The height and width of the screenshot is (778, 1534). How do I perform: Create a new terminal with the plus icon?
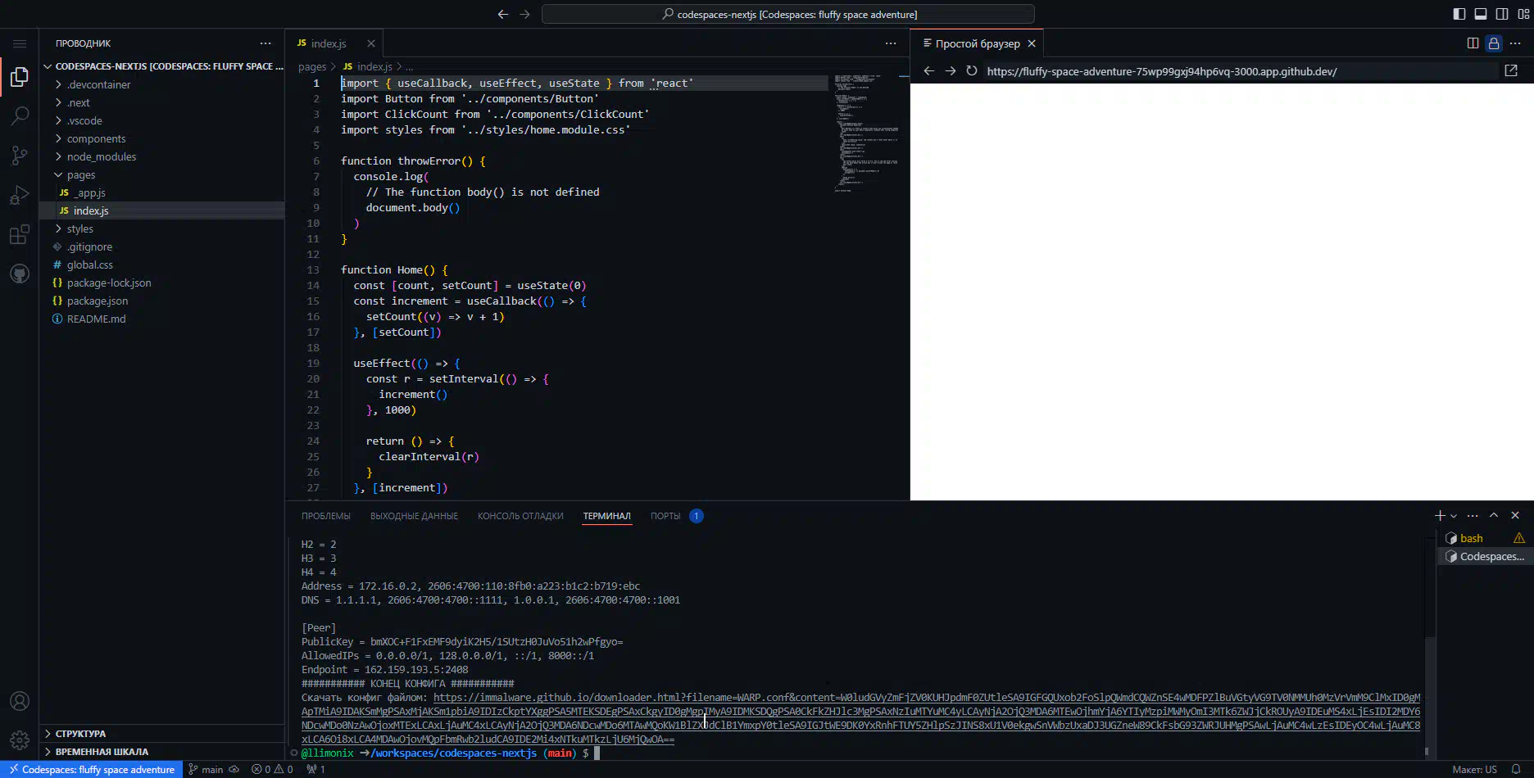(1440, 515)
